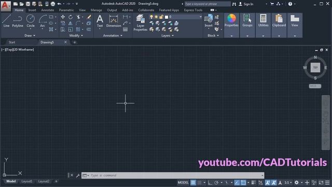
Task: Select the Copy tool in Modify
Action: coord(63,23)
